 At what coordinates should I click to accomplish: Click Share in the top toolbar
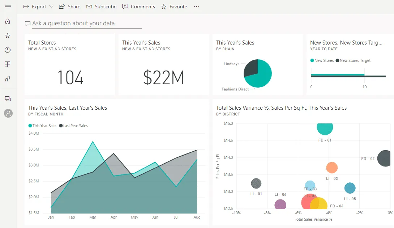[69, 7]
